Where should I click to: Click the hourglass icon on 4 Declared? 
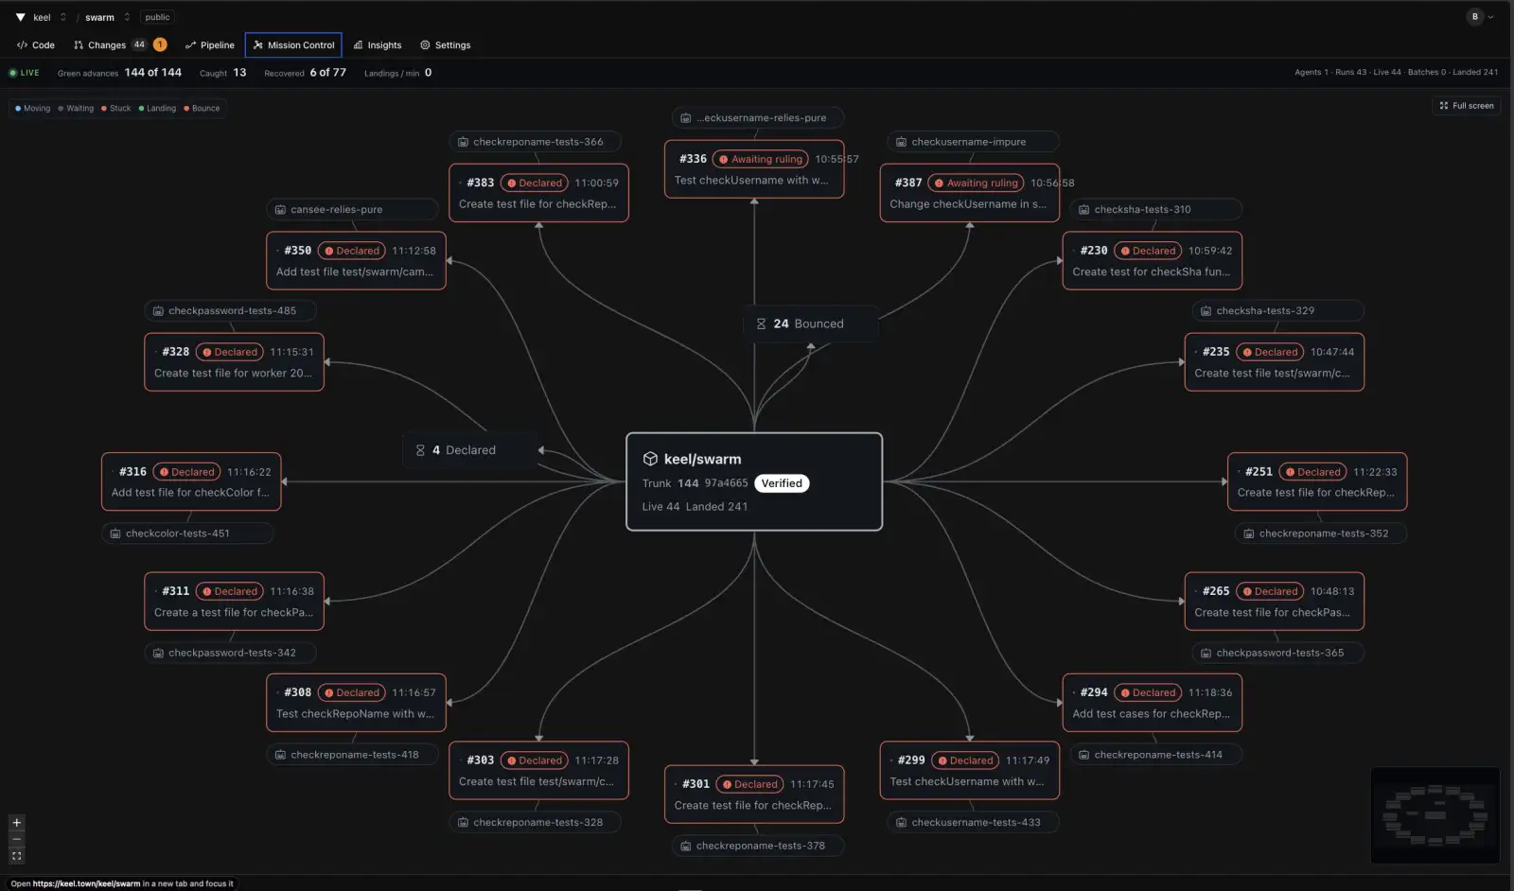(x=420, y=450)
